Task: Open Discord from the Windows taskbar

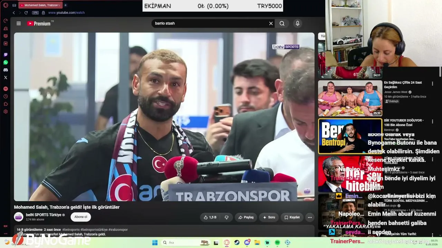Action: pyautogui.click(x=247, y=242)
